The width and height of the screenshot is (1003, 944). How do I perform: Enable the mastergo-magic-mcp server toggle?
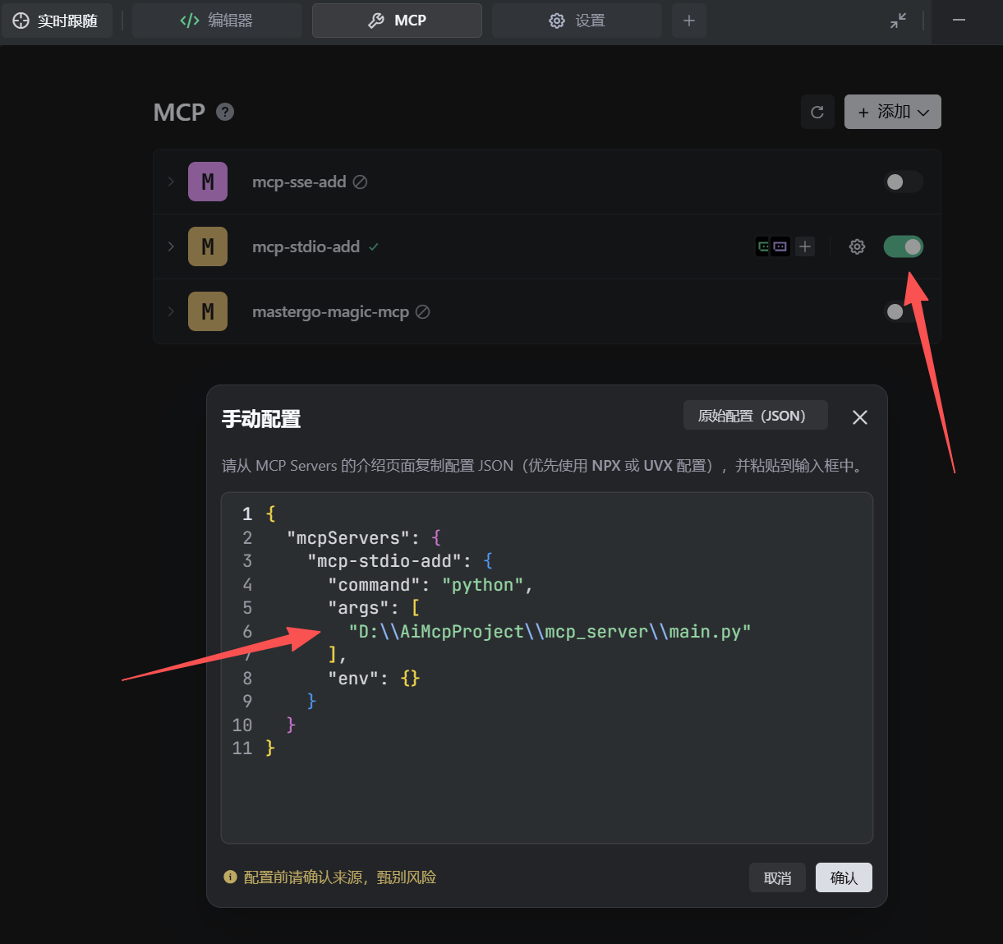click(x=904, y=311)
